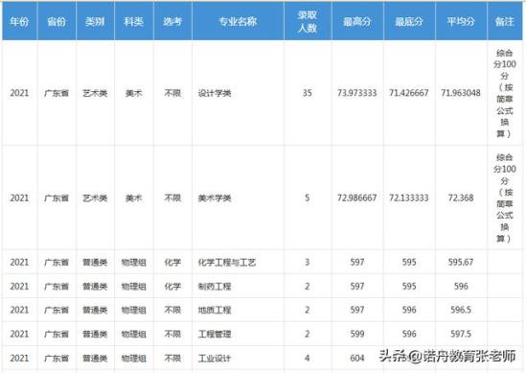
Task: Click the average score 71.963048
Action: [x=461, y=93]
